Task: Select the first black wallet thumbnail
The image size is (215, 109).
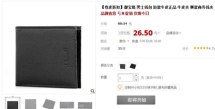Action: (13, 104)
